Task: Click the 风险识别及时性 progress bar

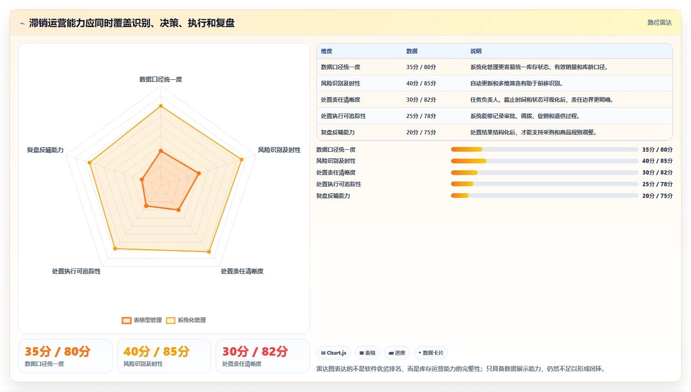Action: 544,161
